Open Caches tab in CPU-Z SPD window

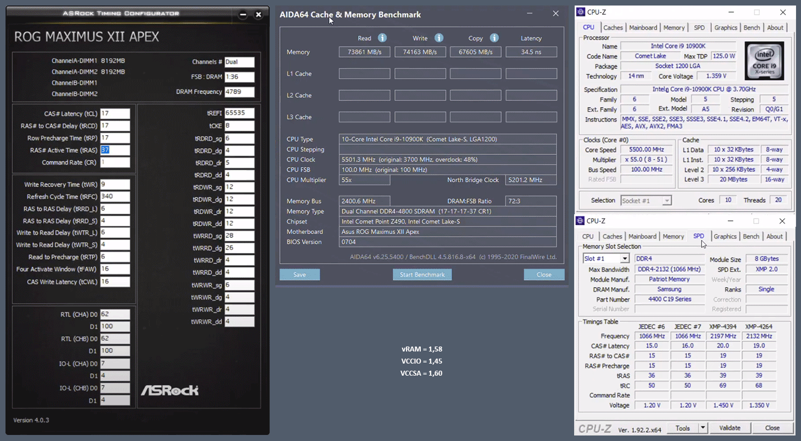click(613, 236)
